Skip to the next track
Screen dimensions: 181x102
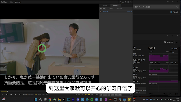[x=15, y=95]
